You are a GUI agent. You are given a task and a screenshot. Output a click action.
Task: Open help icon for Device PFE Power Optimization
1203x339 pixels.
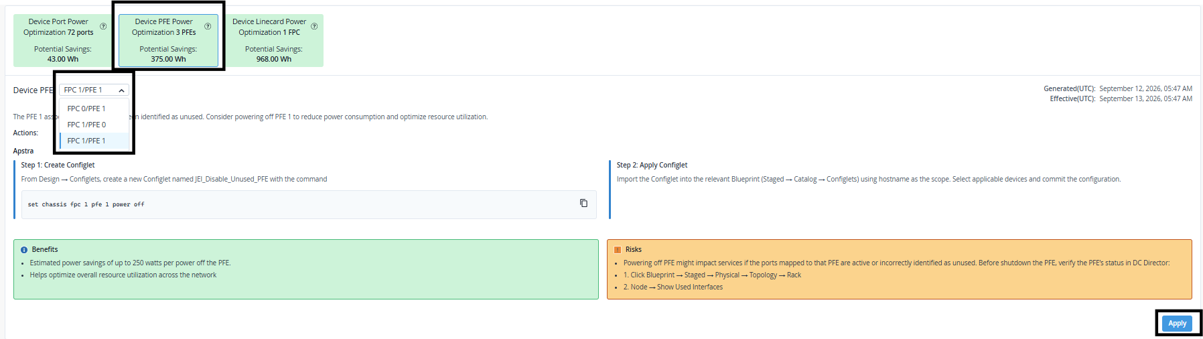(x=208, y=26)
